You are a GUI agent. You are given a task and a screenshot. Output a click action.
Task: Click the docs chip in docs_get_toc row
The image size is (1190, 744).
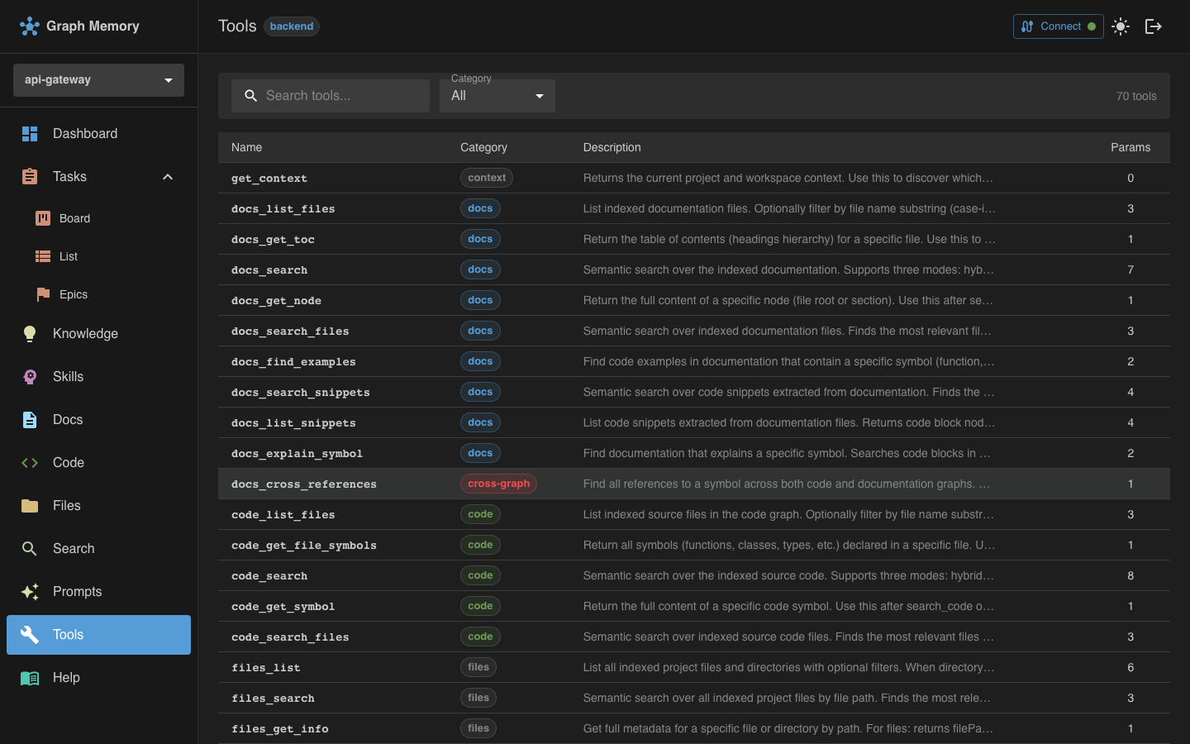(480, 239)
